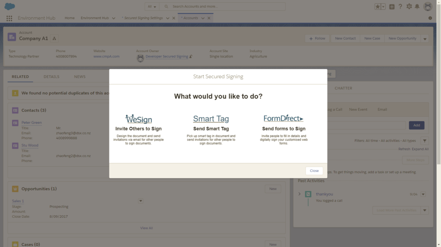Click the search magnifier icon
This screenshot has width=441, height=247.
[166, 6]
